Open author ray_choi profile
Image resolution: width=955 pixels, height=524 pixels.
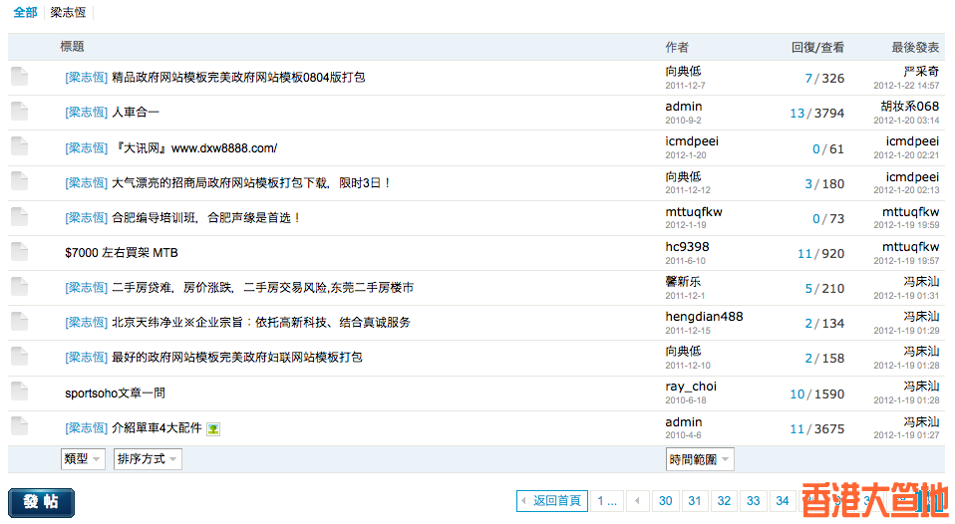click(x=691, y=386)
